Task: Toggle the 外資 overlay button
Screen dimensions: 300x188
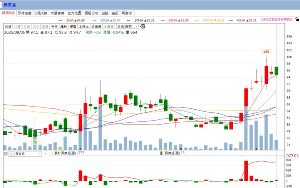Action: click(x=17, y=26)
